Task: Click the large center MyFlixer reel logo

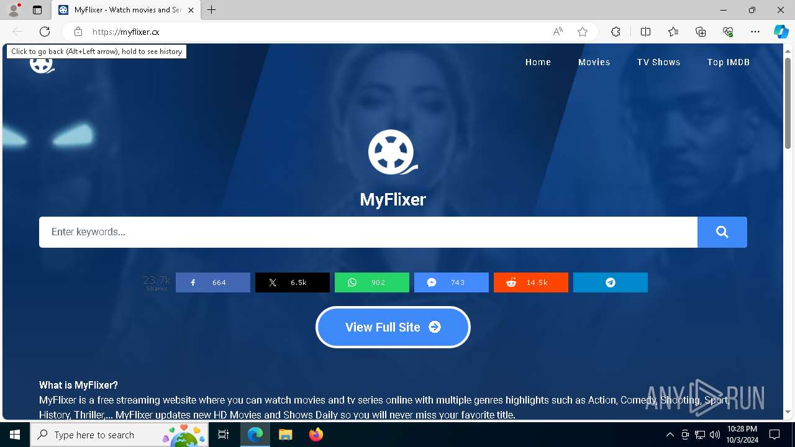Action: pyautogui.click(x=393, y=152)
